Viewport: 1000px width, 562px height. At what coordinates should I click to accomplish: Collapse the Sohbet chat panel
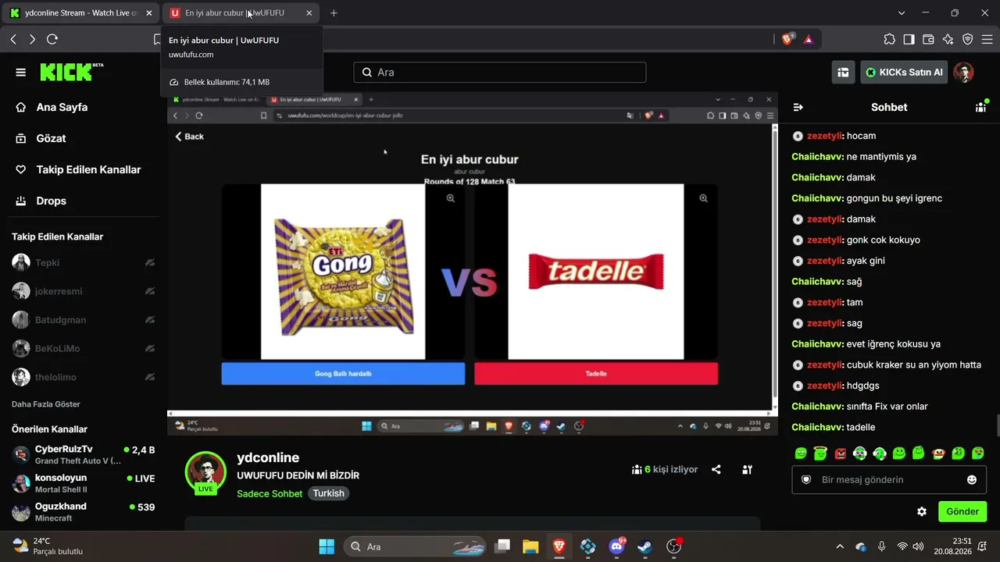pyautogui.click(x=798, y=107)
